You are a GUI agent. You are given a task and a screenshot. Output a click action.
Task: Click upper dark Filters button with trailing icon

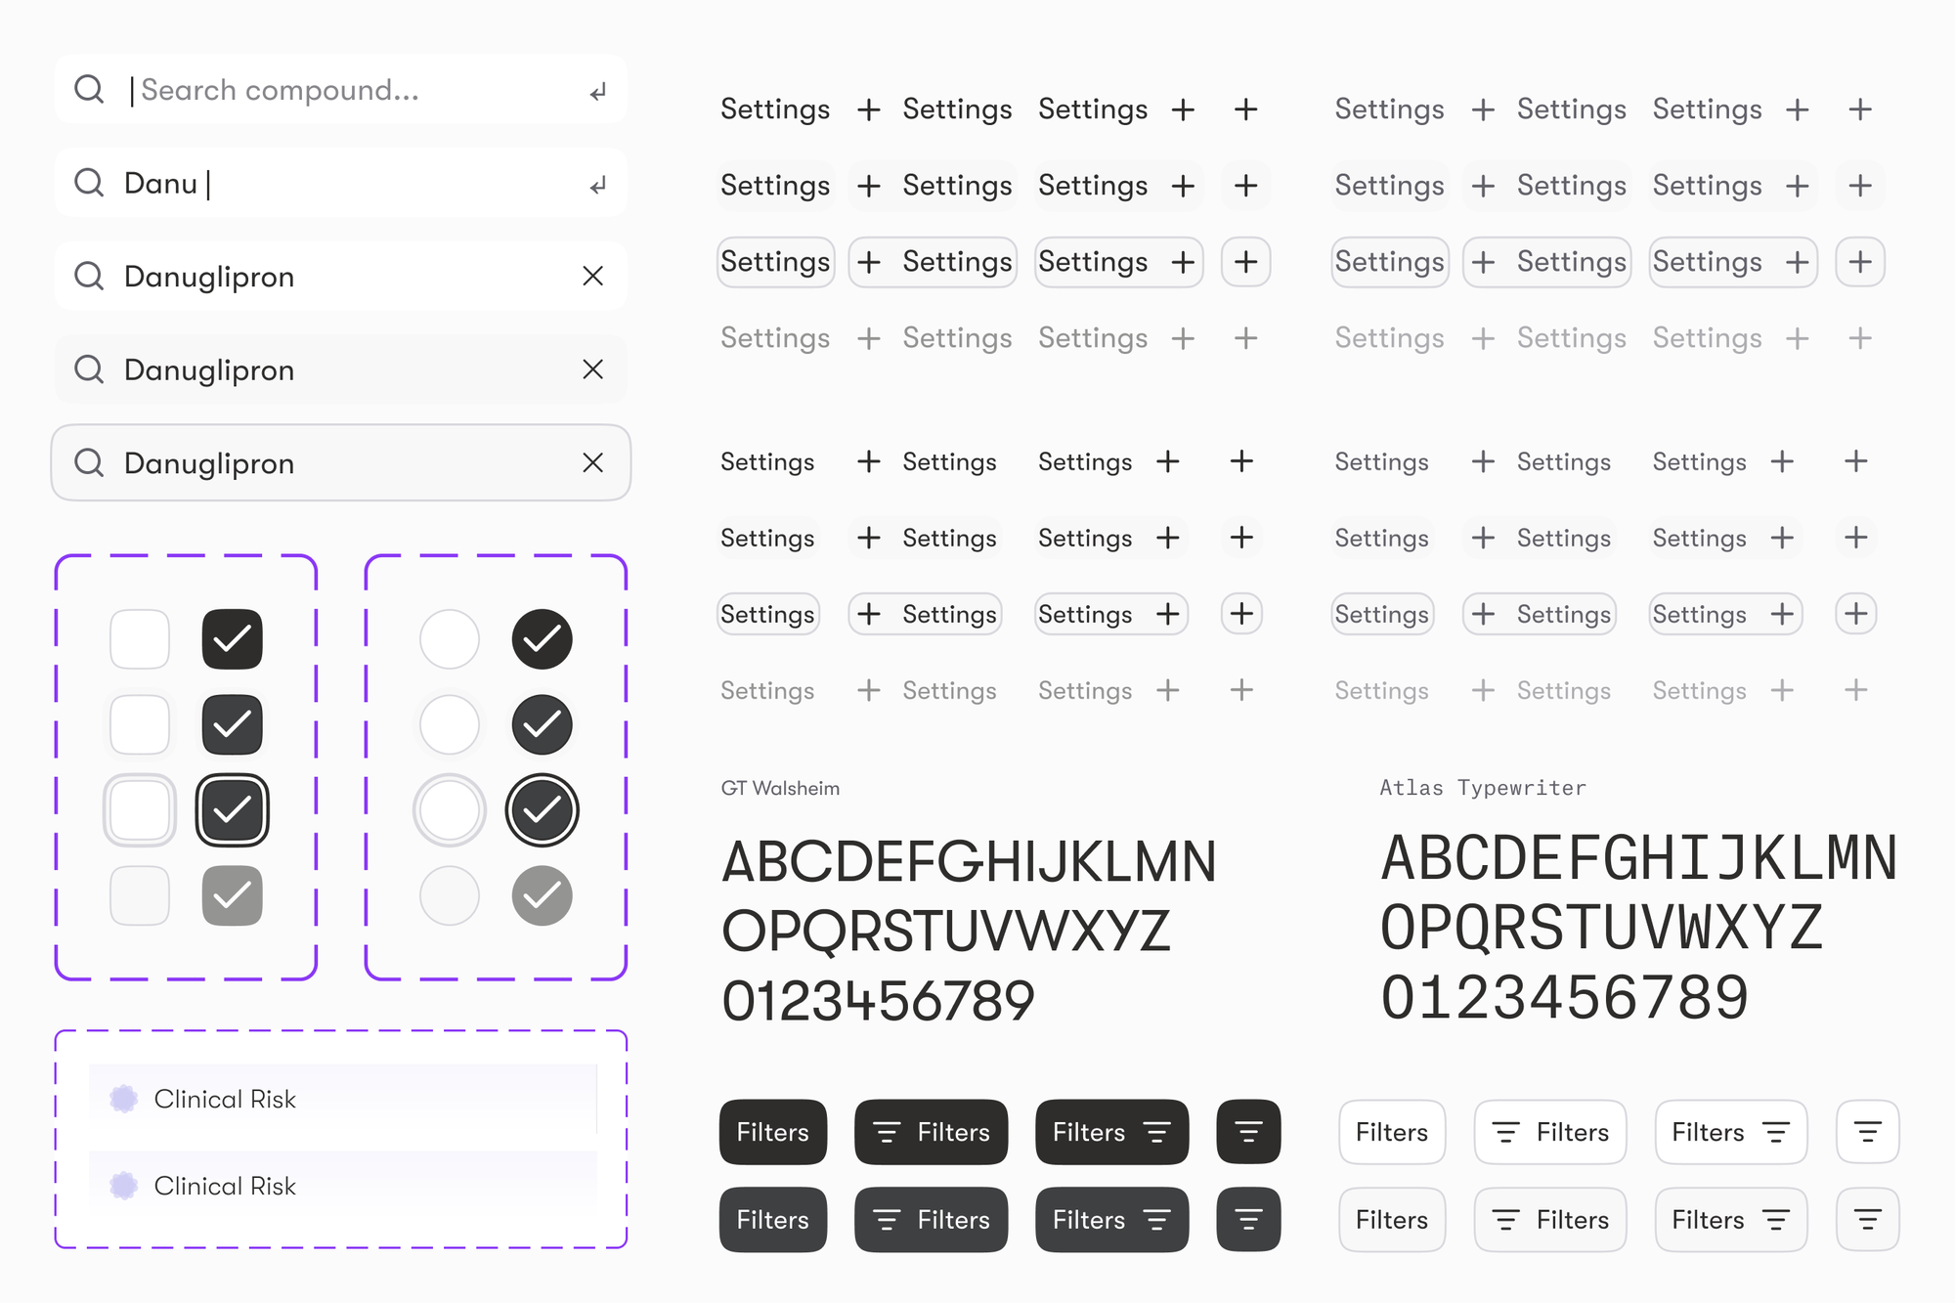1112,1132
